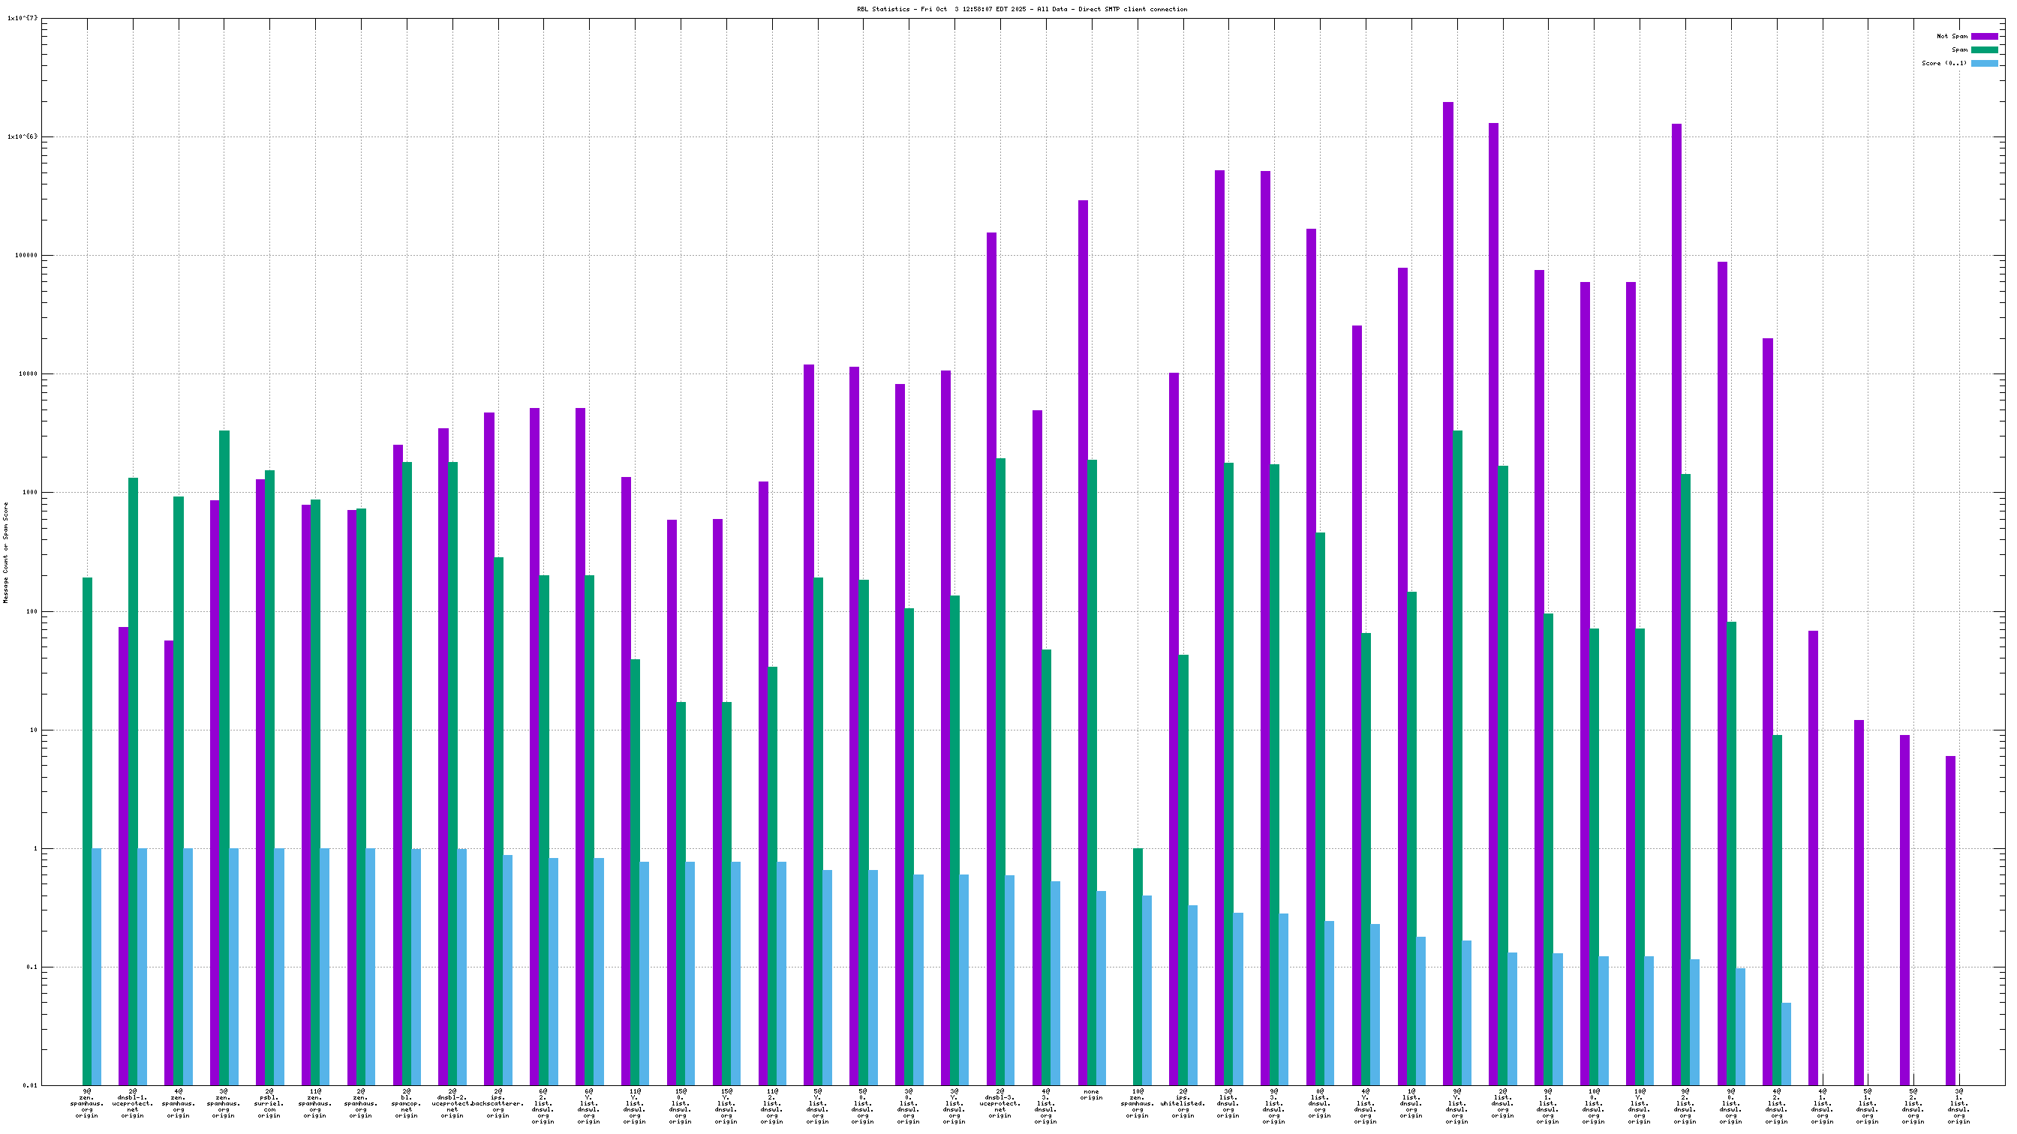Click the dnsbl-1.uceprotect.net origin label
Image resolution: width=2017 pixels, height=1134 pixels.
(132, 1102)
